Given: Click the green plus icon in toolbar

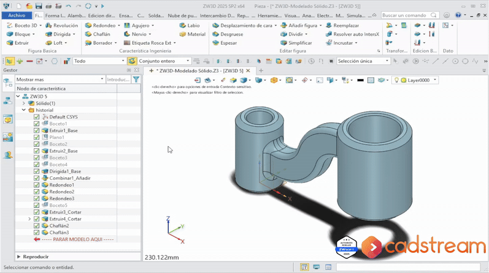Looking at the screenshot, I should click(20, 61).
